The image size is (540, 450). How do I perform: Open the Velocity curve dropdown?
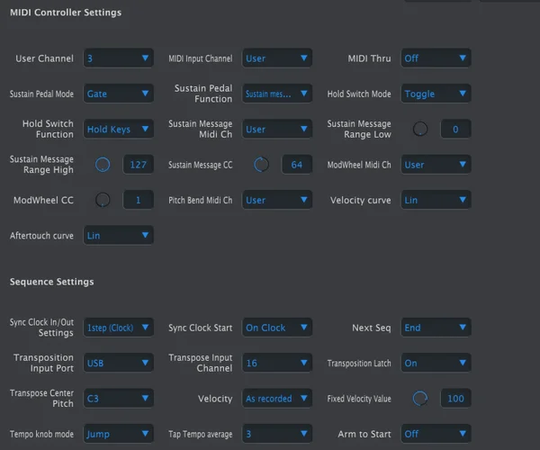coord(436,200)
